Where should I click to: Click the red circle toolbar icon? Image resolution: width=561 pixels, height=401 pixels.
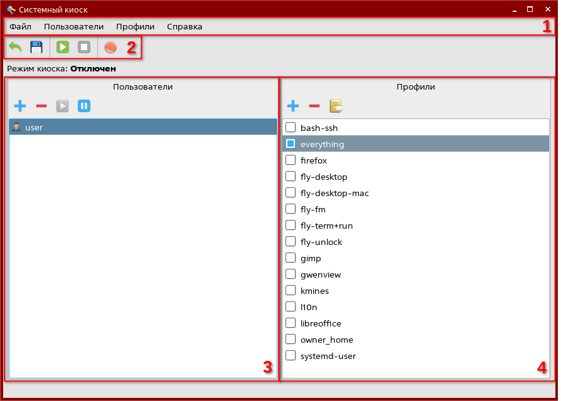coord(110,47)
